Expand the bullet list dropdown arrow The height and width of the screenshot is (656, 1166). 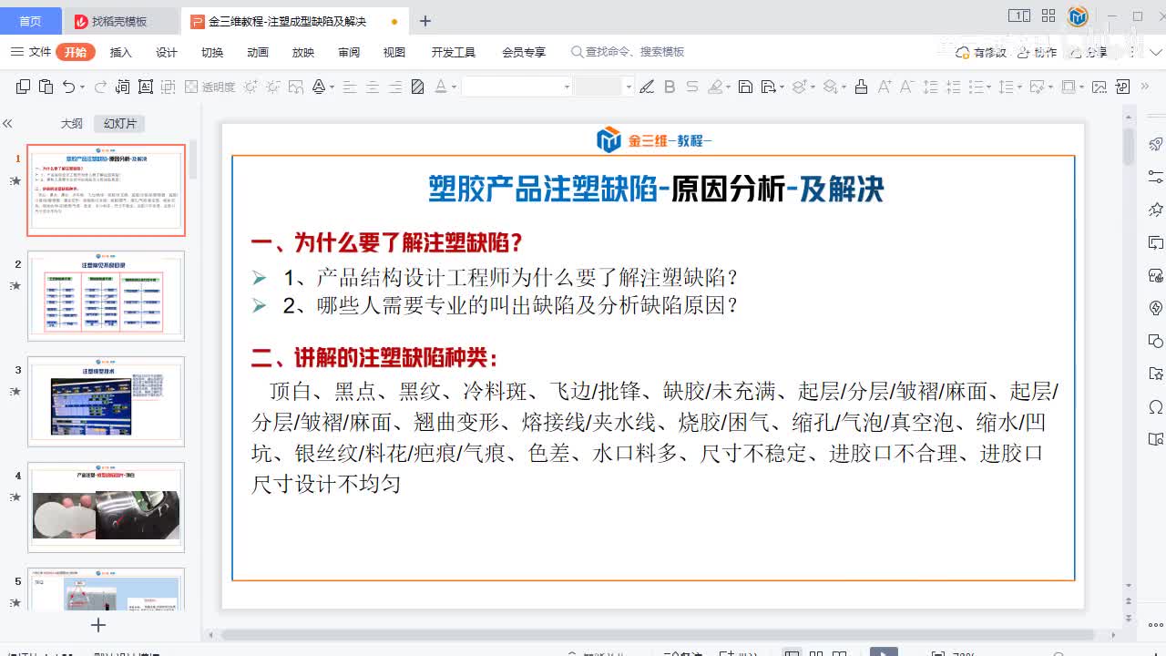pos(988,87)
